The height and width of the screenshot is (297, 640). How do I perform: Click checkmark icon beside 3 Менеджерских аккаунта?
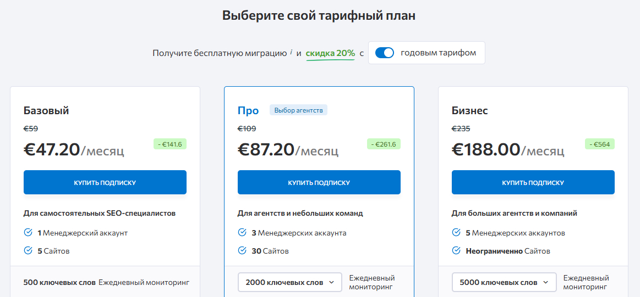(x=242, y=233)
